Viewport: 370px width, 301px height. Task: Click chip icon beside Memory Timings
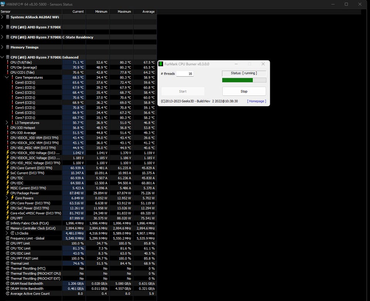coord(8,47)
